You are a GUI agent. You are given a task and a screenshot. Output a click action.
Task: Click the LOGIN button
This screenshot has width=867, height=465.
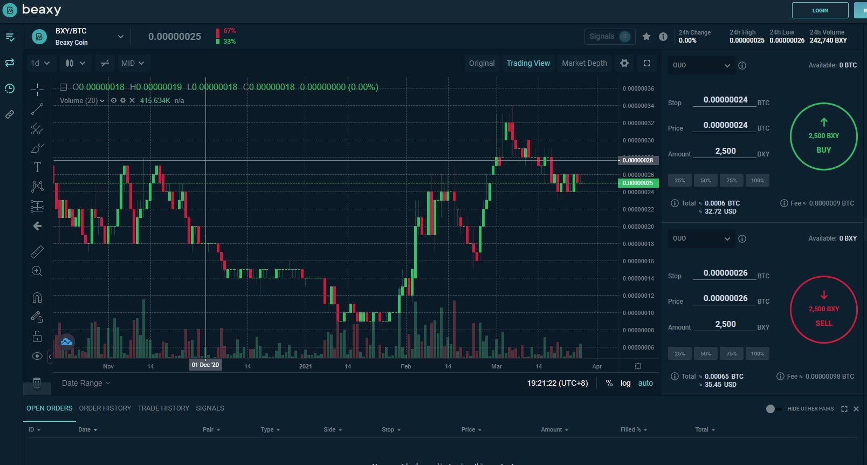point(820,10)
